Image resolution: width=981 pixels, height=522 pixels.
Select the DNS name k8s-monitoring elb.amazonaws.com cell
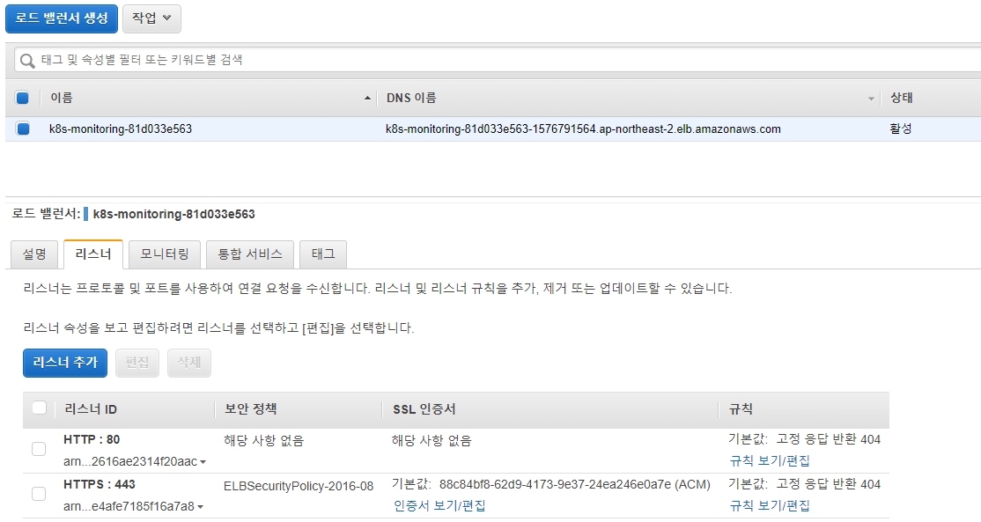(583, 129)
